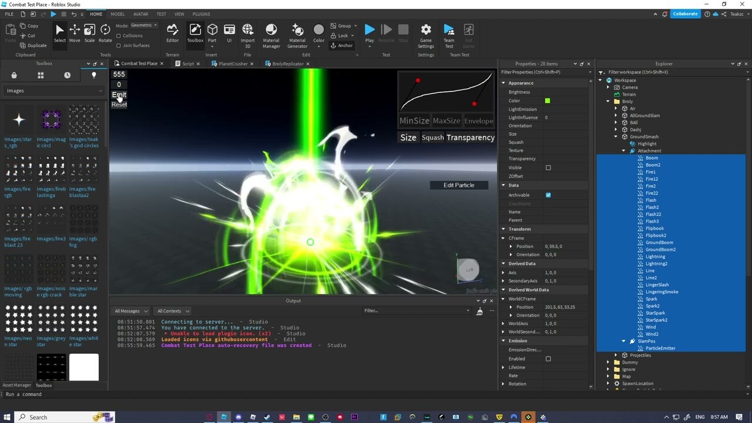Switch to the PlanetCrusher script tab
752x423 pixels.
[x=233, y=63]
